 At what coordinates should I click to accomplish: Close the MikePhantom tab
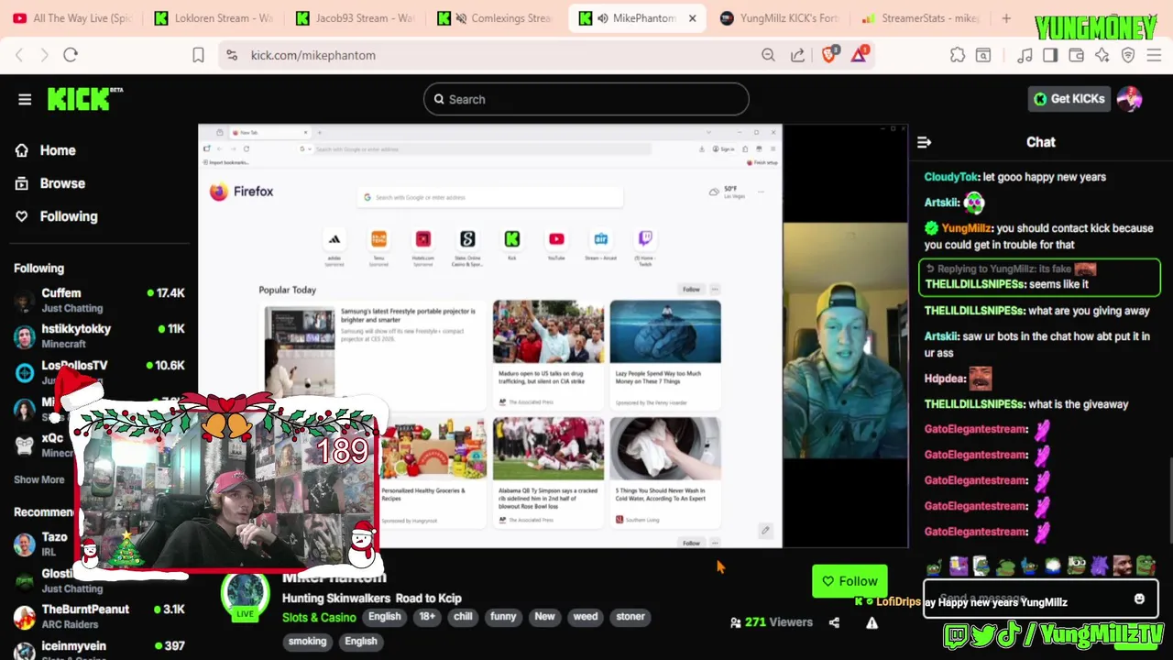tap(692, 18)
